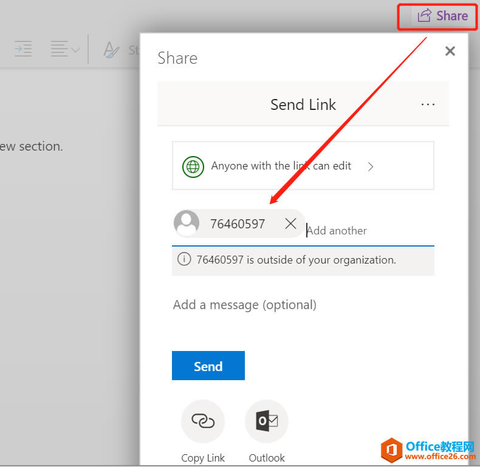Click the green globe link permission icon
Screen dimensions: 480x467
(193, 167)
